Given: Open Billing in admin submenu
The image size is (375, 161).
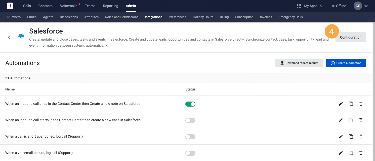Looking at the screenshot, I should tap(224, 17).
